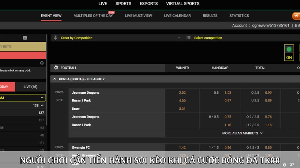Open VIRTUAL SPORTS in top navigation

point(183,4)
